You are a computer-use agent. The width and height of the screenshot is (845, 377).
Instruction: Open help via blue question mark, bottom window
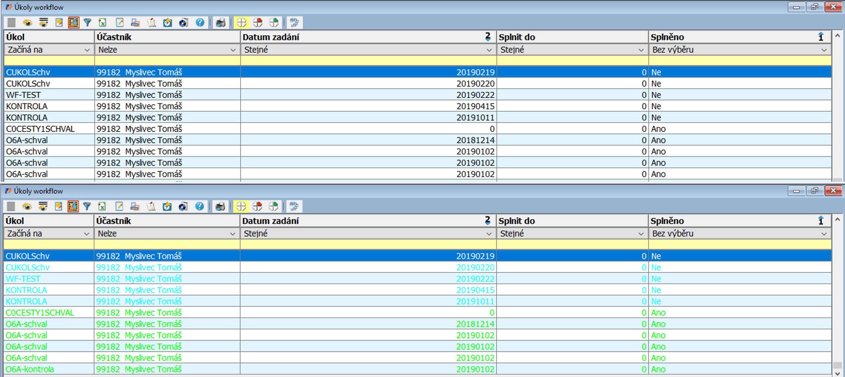tap(199, 207)
